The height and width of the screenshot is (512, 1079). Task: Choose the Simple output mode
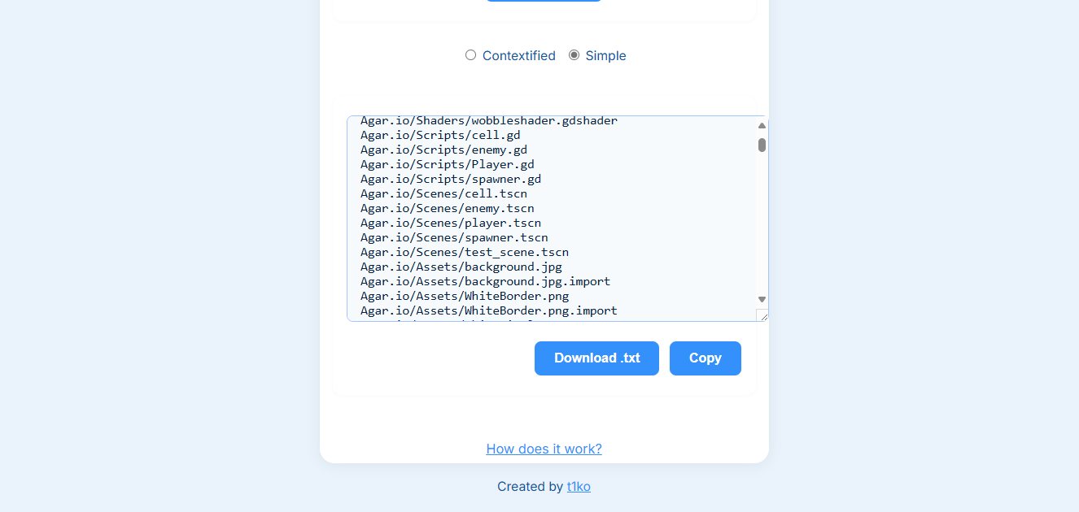coord(574,55)
